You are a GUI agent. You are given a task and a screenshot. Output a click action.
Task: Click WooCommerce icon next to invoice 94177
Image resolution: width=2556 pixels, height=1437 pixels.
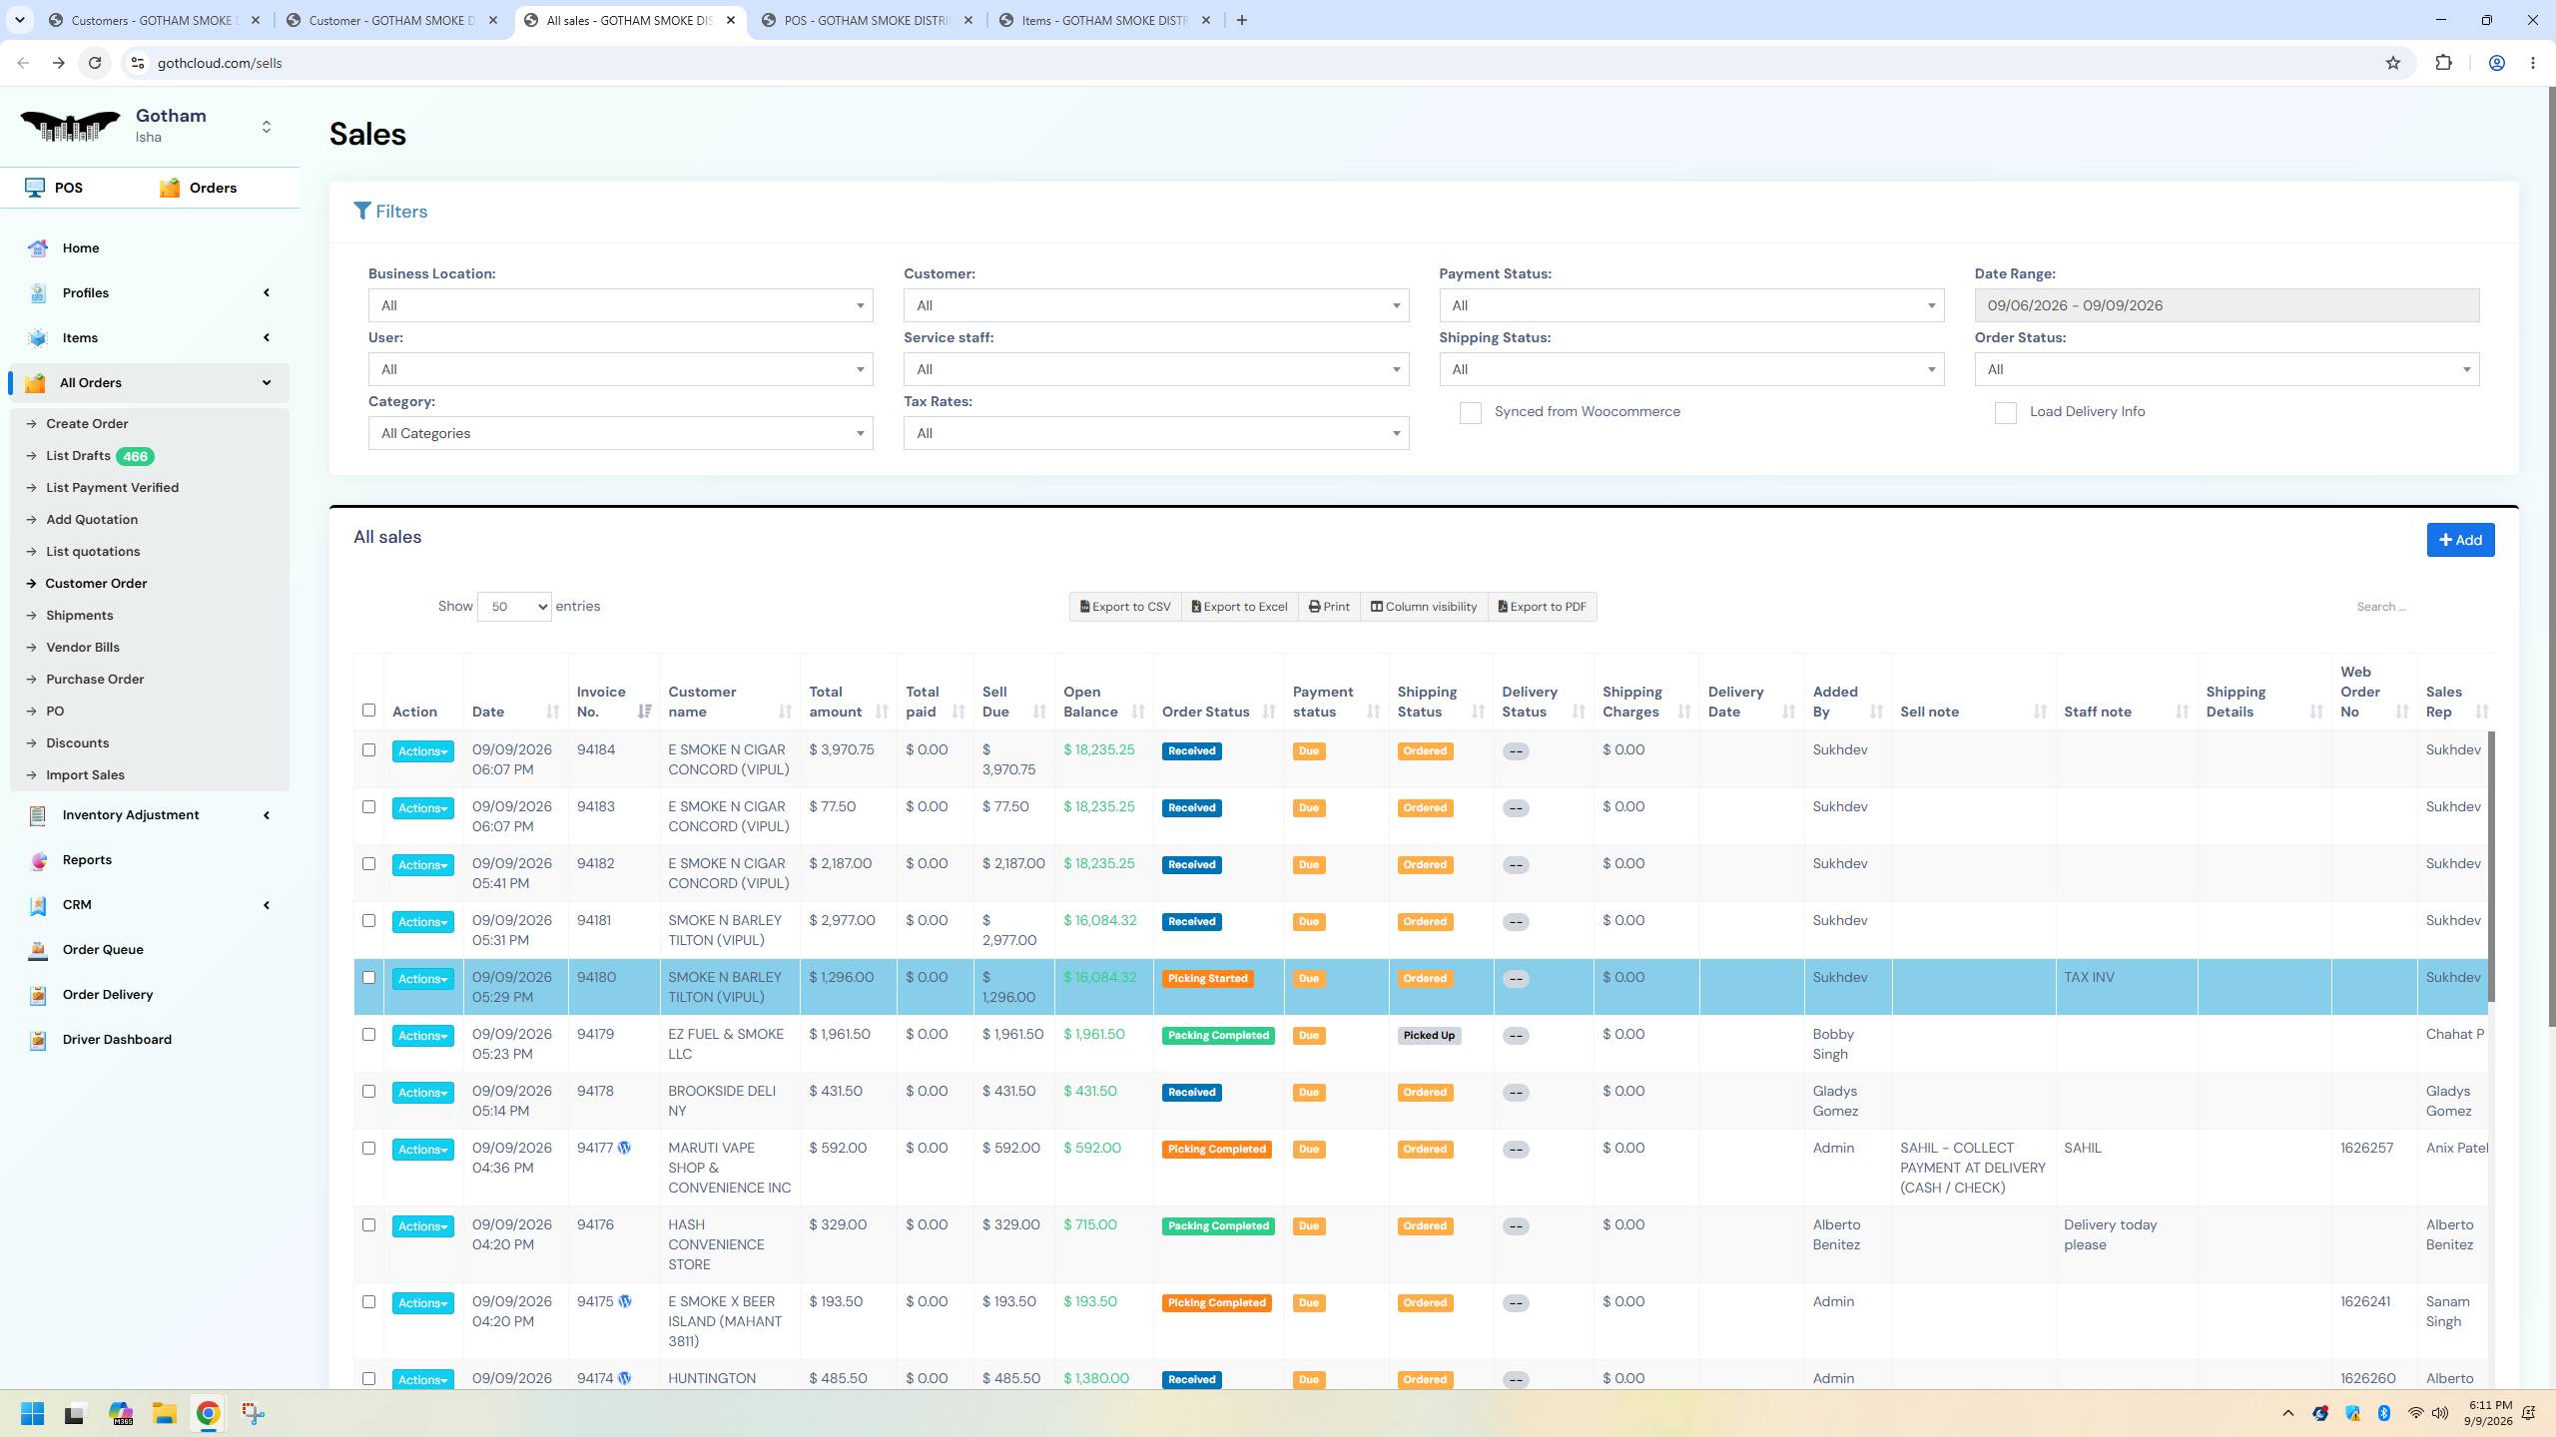625,1148
